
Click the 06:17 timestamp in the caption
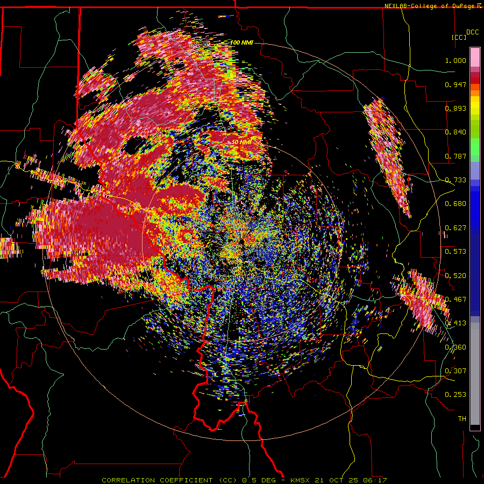pos(375,480)
